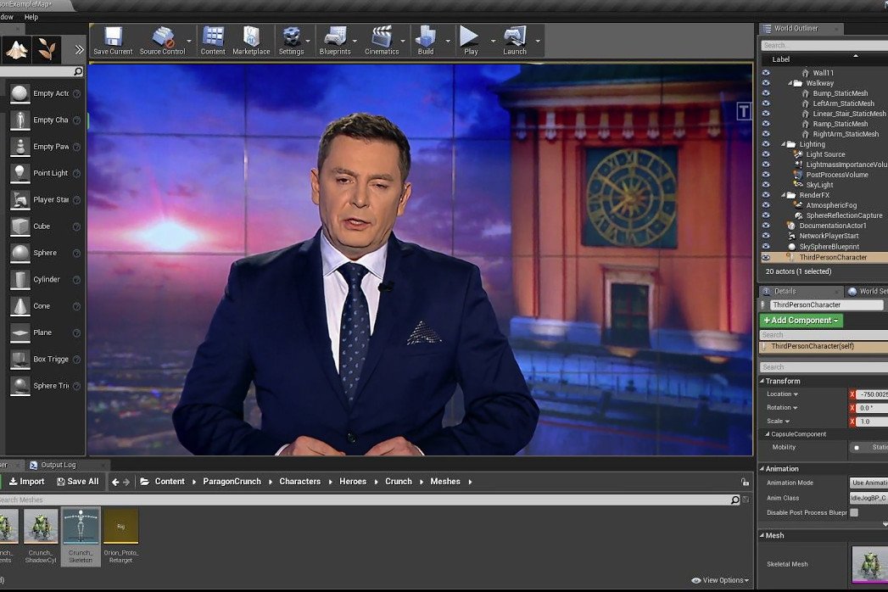Switch to the Output Log tab
This screenshot has height=592, width=888.
tap(58, 465)
